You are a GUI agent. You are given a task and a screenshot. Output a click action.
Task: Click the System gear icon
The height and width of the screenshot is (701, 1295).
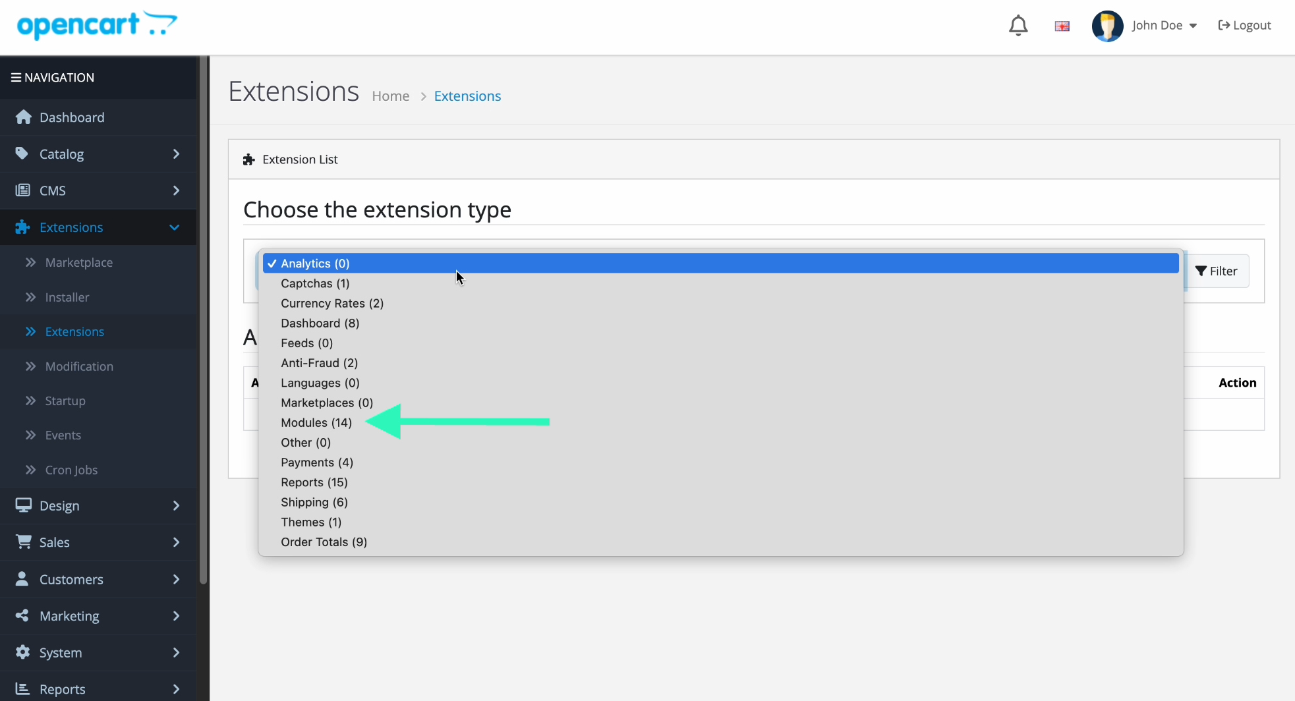tap(22, 652)
